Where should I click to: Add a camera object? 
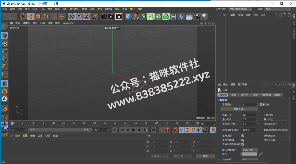point(197,16)
